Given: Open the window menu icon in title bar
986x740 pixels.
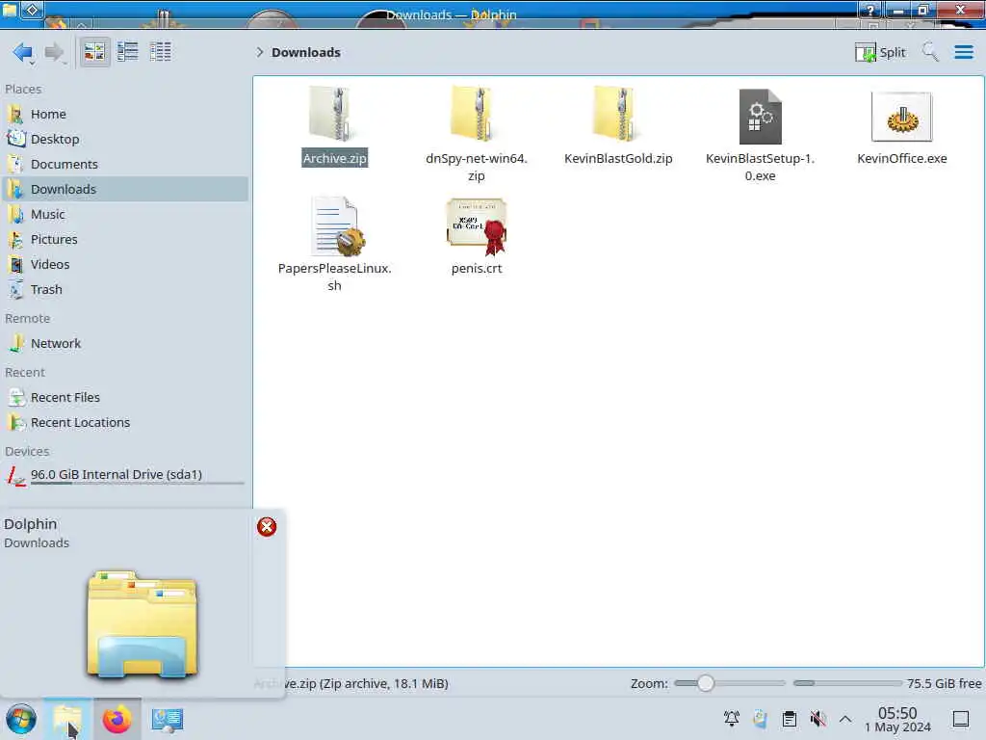Looking at the screenshot, I should pos(9,10).
